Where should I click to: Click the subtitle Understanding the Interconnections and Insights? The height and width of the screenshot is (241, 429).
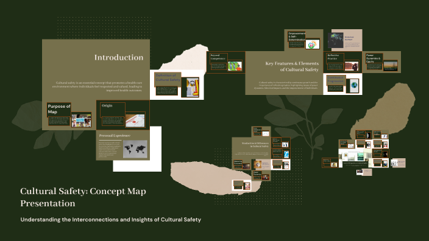[110, 220]
